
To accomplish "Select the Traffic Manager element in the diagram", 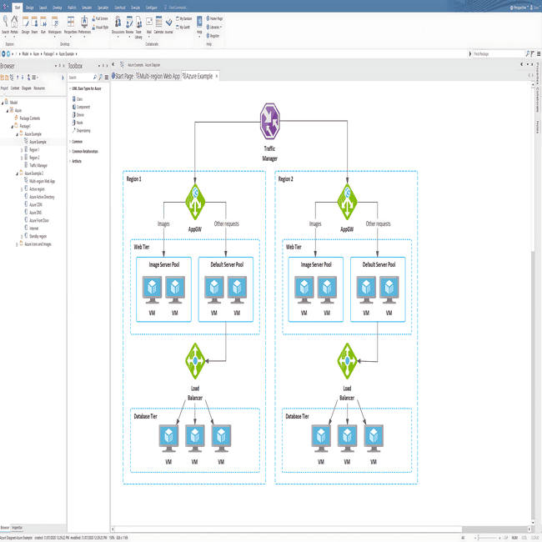I will click(x=270, y=121).
